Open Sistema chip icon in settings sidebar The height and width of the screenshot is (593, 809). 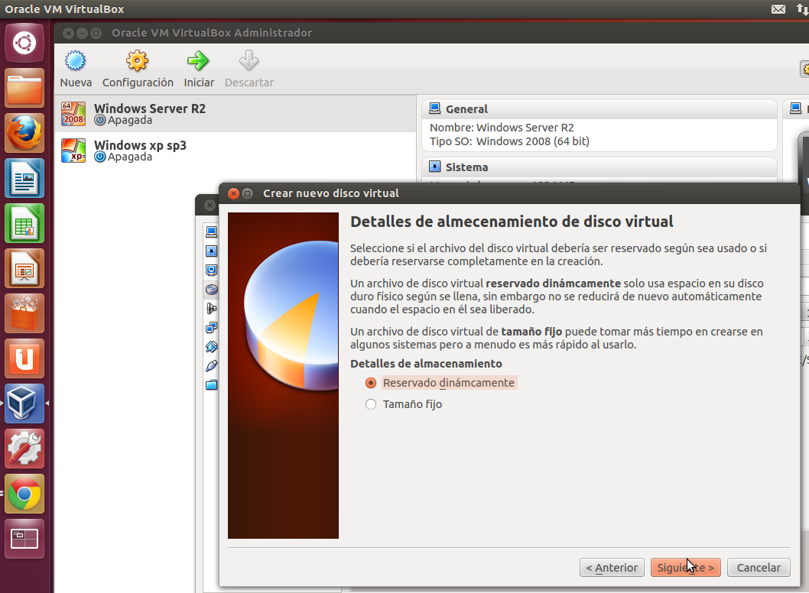(x=212, y=251)
